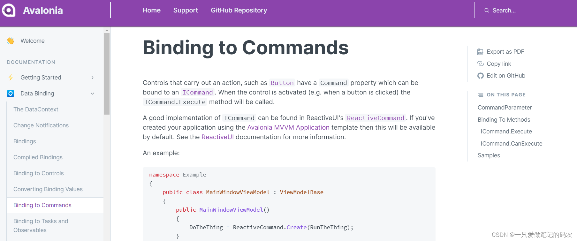Screen dimensions: 577x241
Task: Follow the Avalonia MVVM Application link
Action: coord(288,127)
